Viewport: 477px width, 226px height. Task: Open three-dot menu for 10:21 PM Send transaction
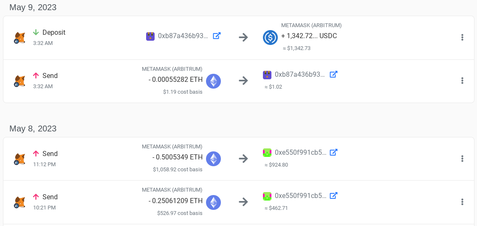click(462, 202)
